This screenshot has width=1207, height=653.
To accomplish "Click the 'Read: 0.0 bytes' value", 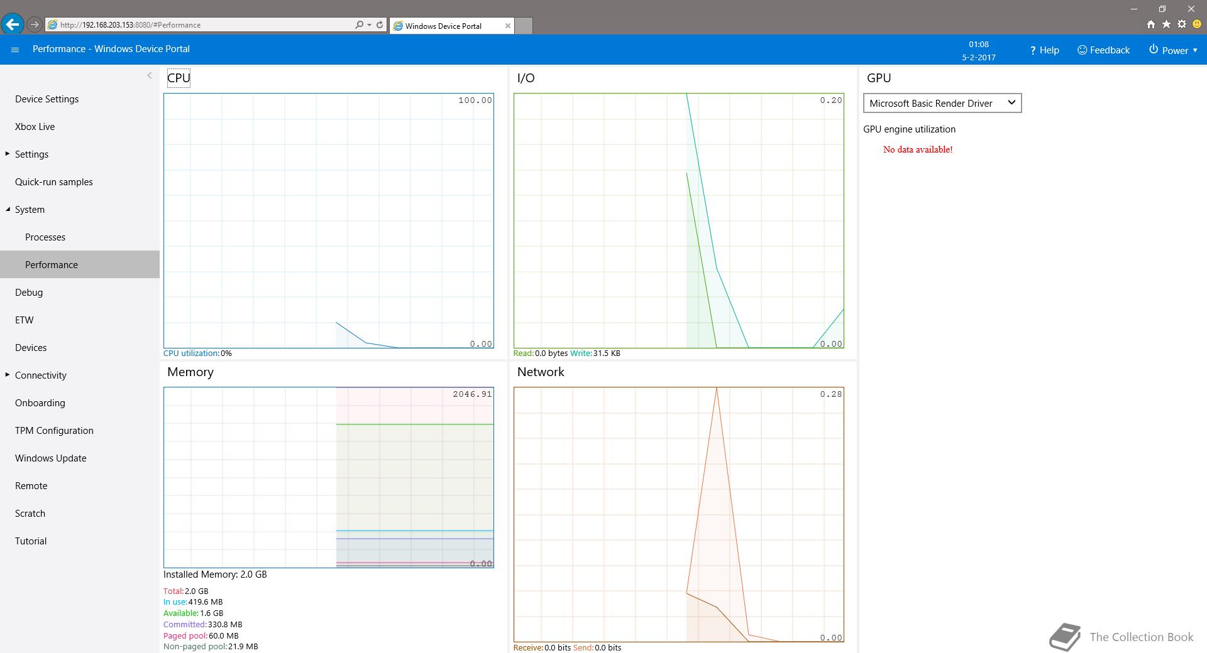I will coord(541,353).
